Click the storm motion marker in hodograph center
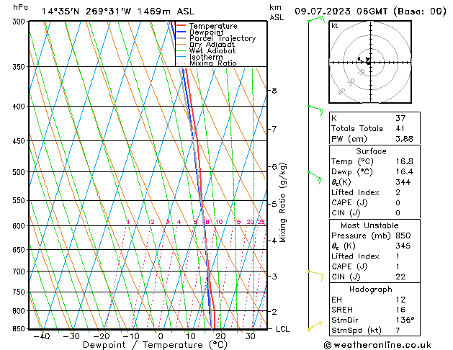Viewport: 453px width, 350px height. pos(368,61)
